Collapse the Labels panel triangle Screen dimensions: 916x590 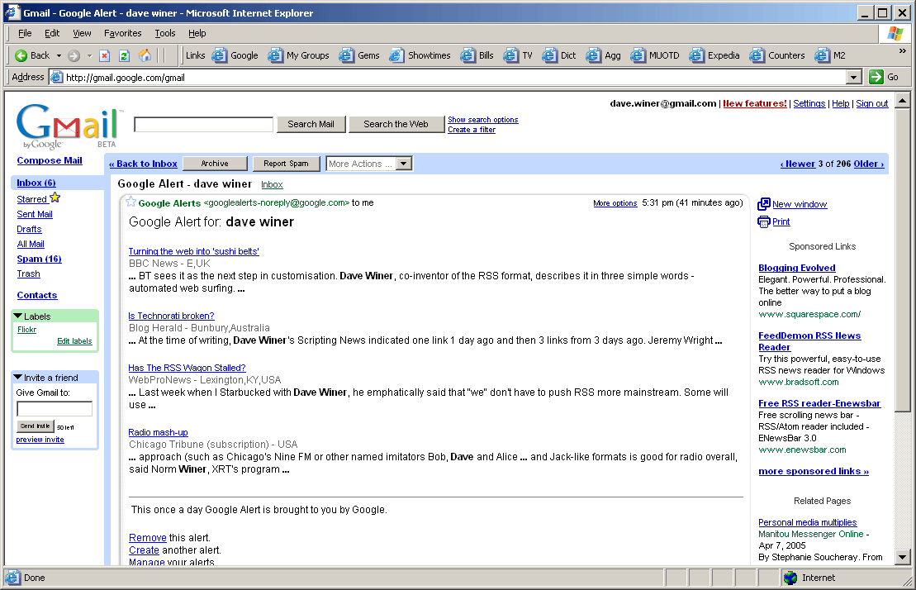(18, 316)
